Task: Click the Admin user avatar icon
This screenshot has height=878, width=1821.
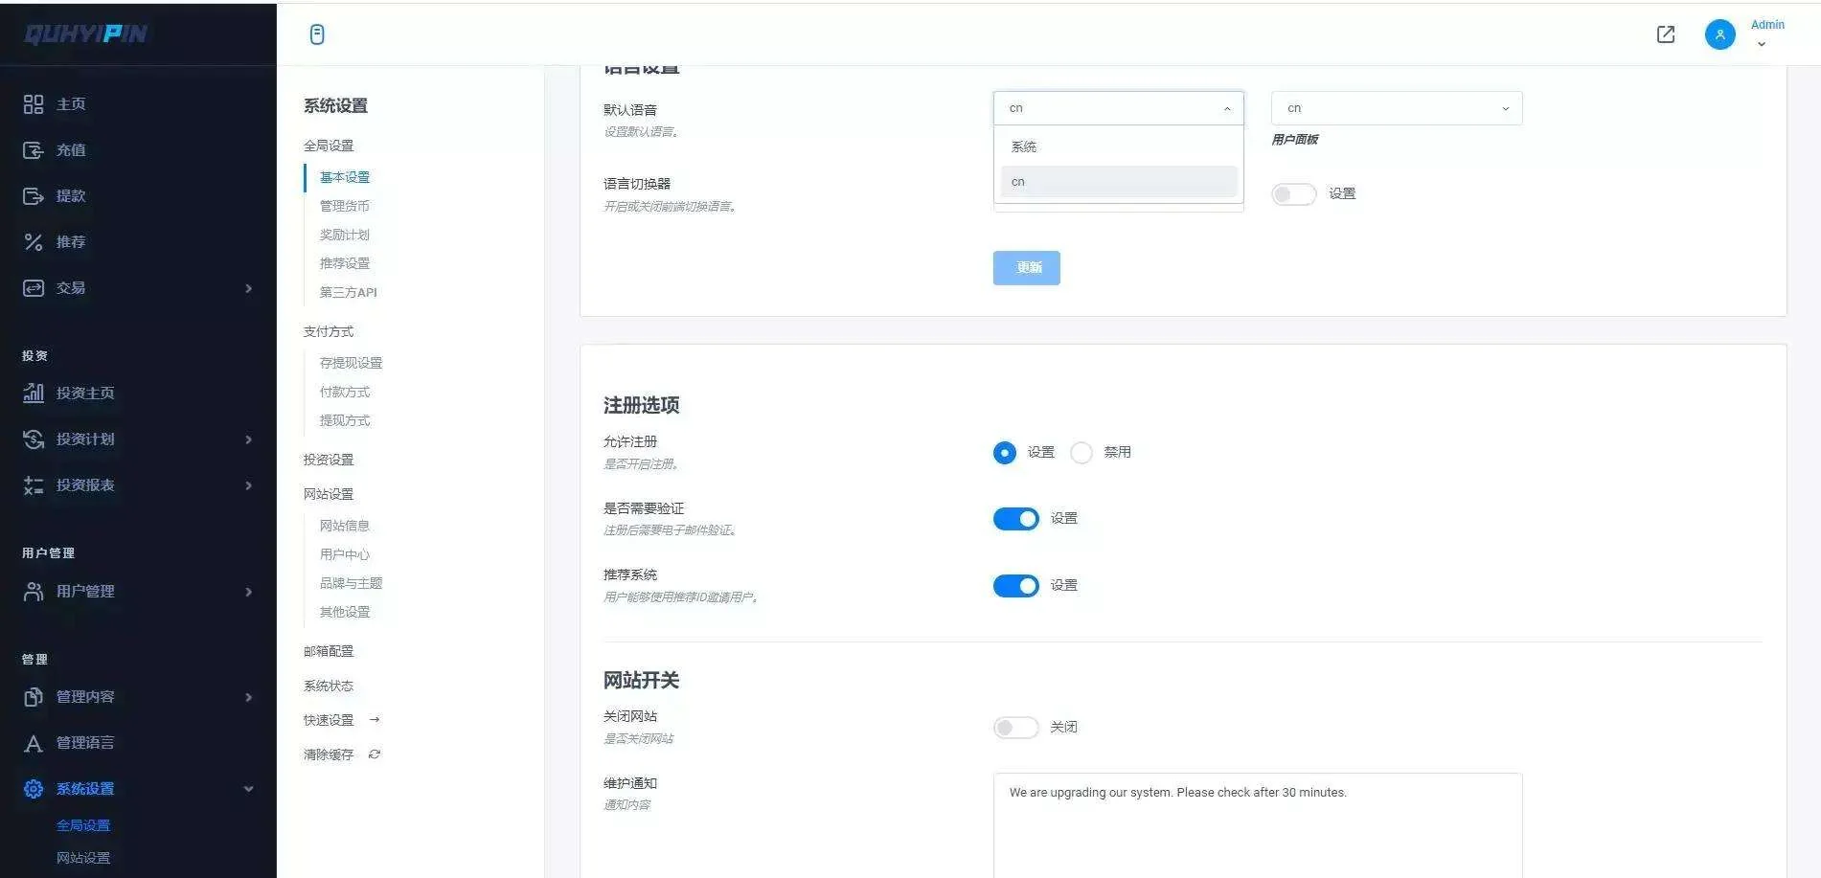Action: [1719, 34]
